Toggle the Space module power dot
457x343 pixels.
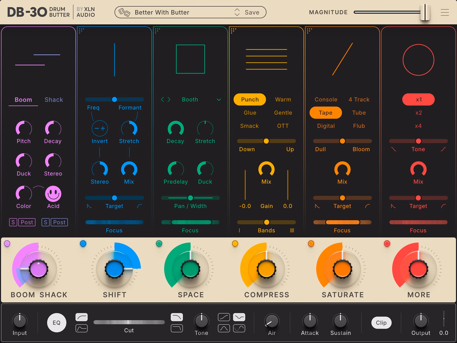159,244
